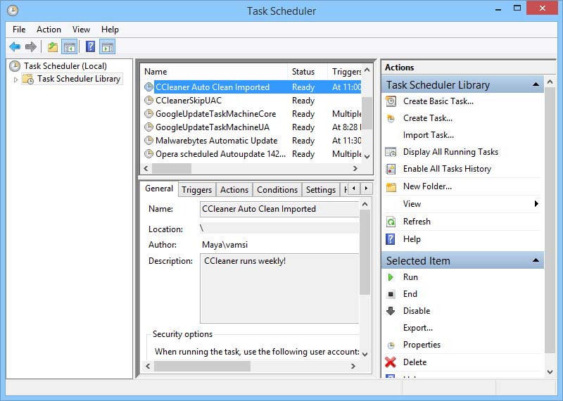Open the Help menu

tap(110, 30)
